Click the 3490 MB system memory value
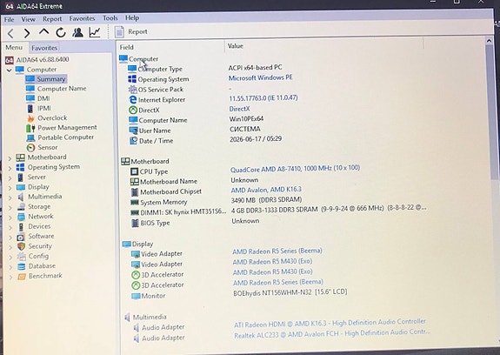This screenshot has width=500, height=355. click(267, 200)
